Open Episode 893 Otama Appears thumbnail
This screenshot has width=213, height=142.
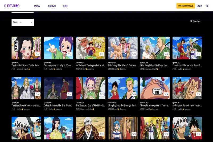coord(58,48)
